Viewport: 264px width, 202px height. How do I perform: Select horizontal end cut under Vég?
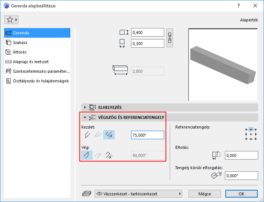coord(98,155)
